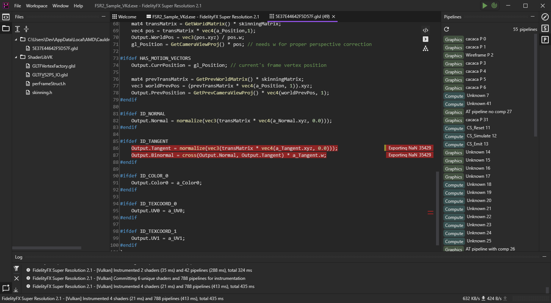This screenshot has width=551, height=303.
Task: Click the 'Exporting NaN 35429' marker on line 86
Action: pos(409,148)
